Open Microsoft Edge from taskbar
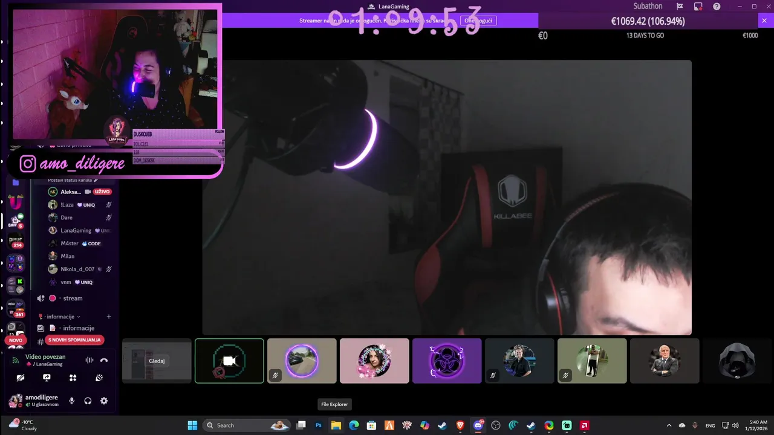Viewport: 774px width, 435px height. tap(354, 425)
